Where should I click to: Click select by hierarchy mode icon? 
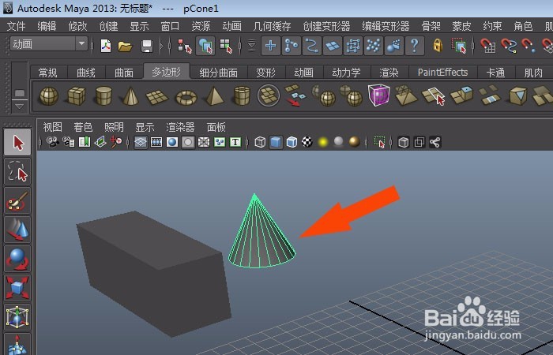pos(184,46)
